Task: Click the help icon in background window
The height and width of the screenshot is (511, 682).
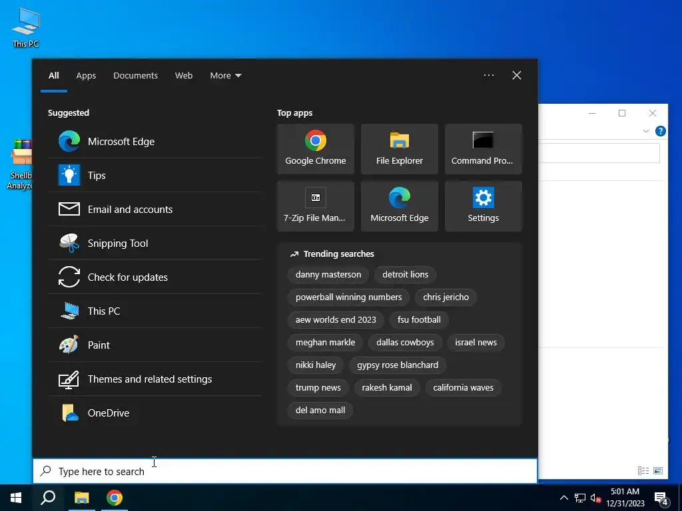Action: click(x=660, y=131)
